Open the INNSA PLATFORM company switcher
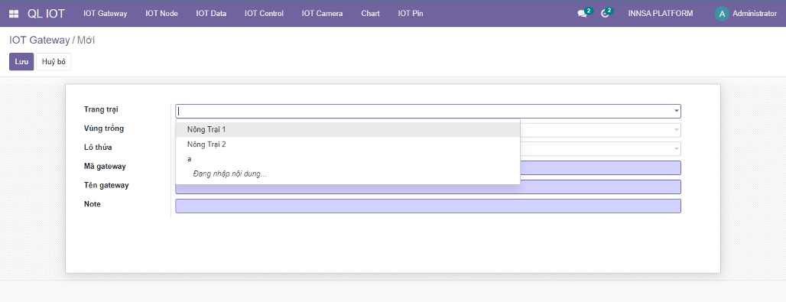The width and height of the screenshot is (786, 302). (x=661, y=14)
